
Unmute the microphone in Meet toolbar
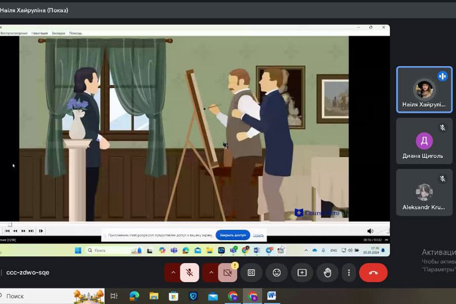coord(189,273)
